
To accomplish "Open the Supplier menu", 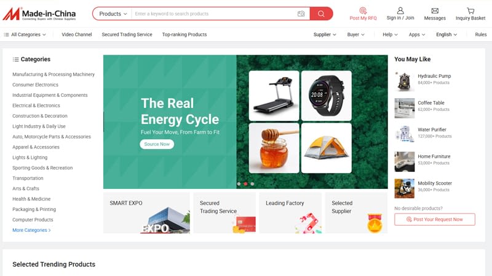I will 325,34.
